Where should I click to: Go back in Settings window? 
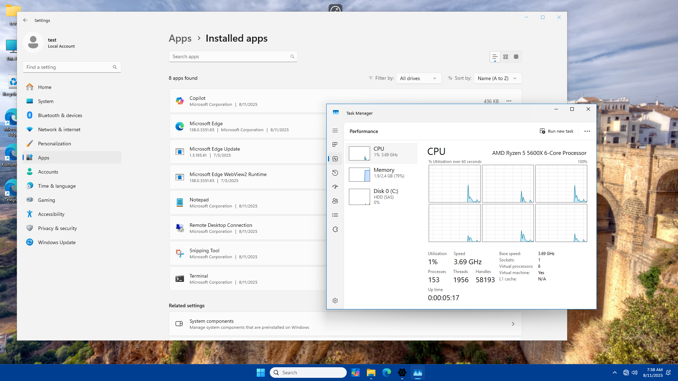coord(25,20)
